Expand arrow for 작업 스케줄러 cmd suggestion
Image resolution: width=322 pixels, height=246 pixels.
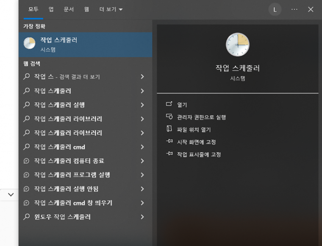[x=142, y=147]
